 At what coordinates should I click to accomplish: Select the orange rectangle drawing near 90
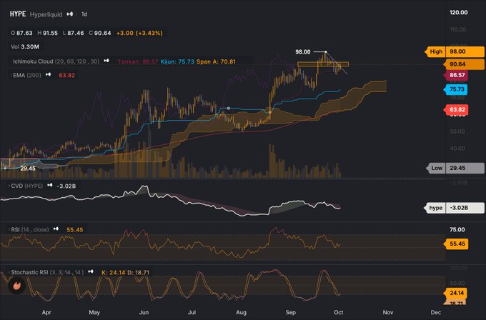coord(323,64)
